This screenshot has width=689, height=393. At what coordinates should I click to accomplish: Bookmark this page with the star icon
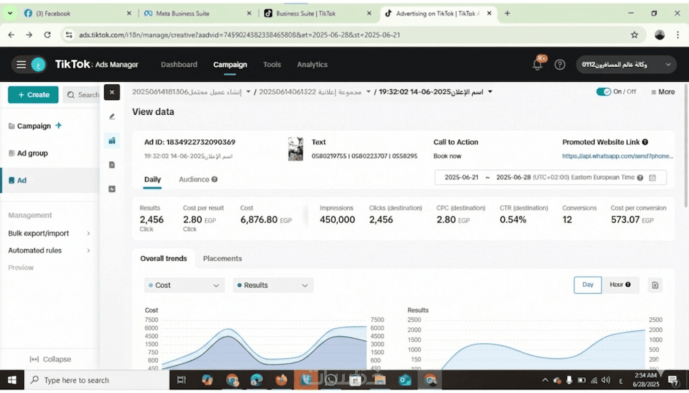[634, 35]
